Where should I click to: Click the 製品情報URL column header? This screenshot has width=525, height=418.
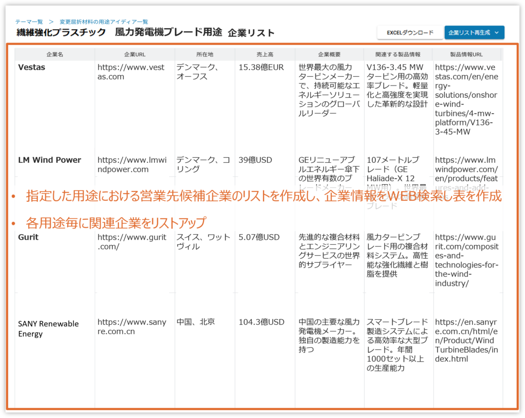coord(466,54)
